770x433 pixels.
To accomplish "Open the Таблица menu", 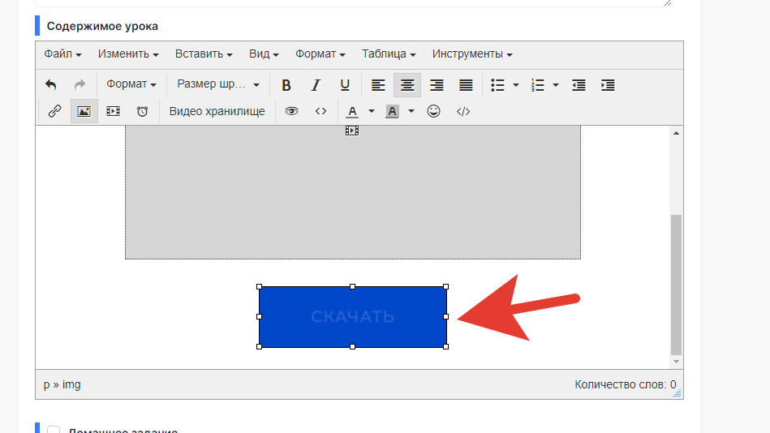I will point(389,54).
